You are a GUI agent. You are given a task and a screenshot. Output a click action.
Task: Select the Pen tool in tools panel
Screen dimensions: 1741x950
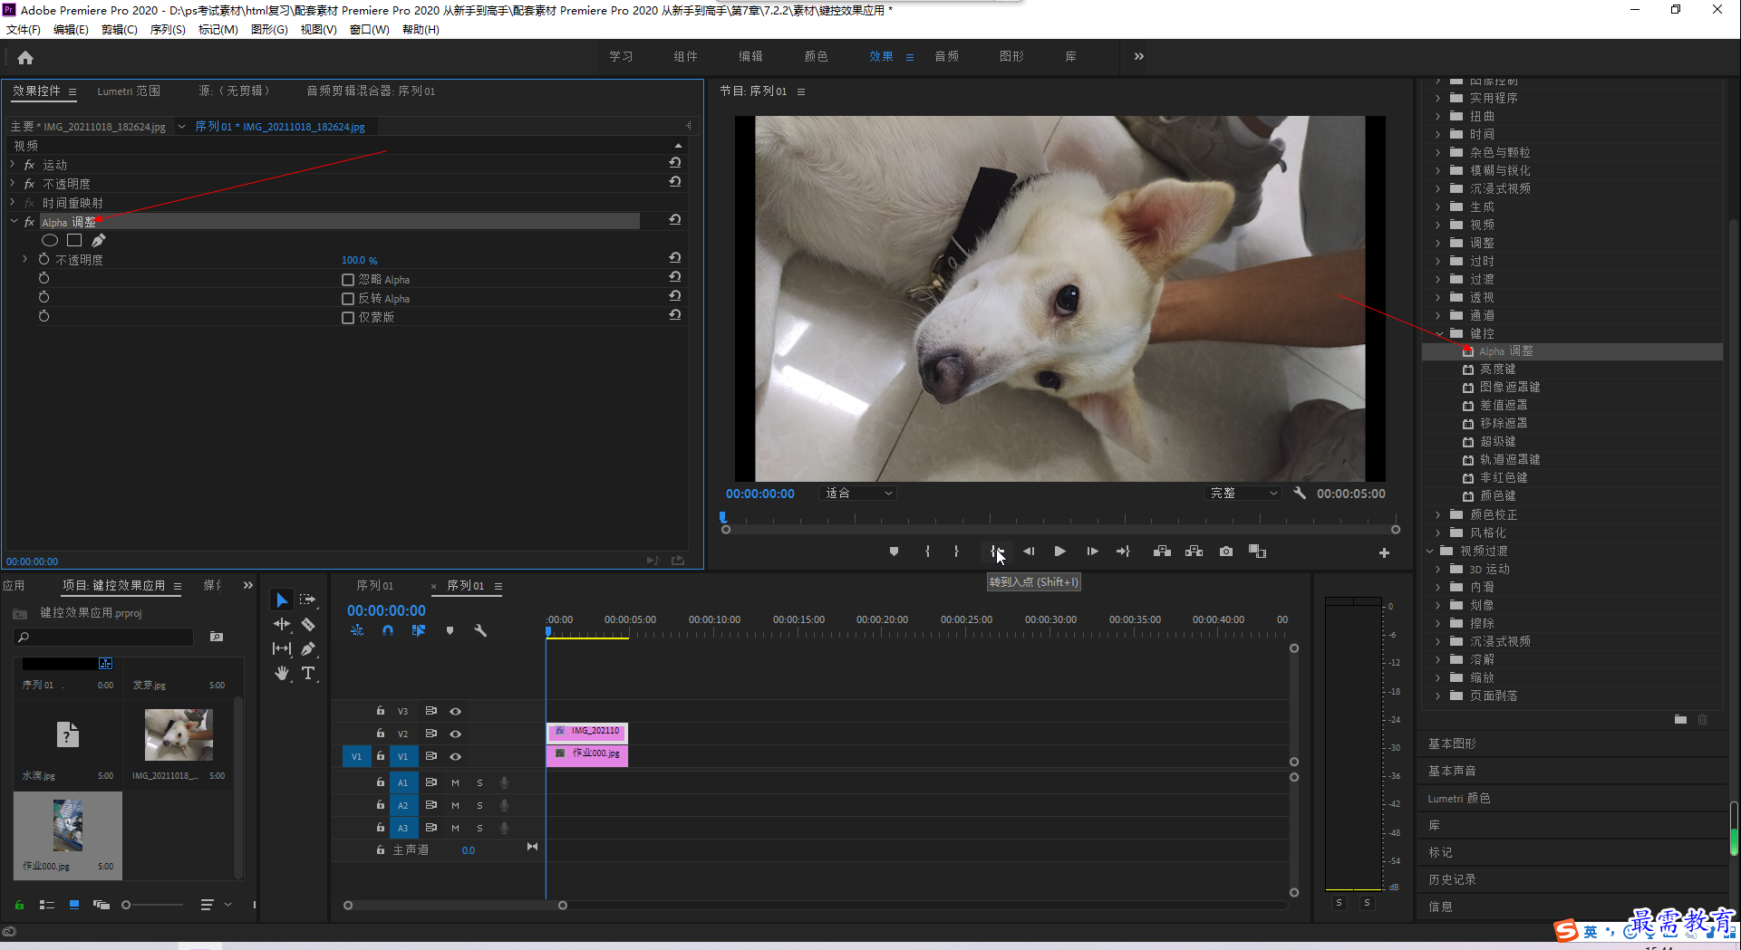click(x=308, y=648)
